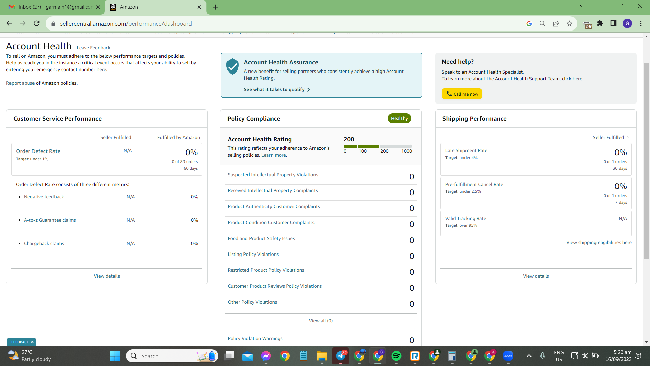Open the Extensions puzzle menu

(600, 23)
